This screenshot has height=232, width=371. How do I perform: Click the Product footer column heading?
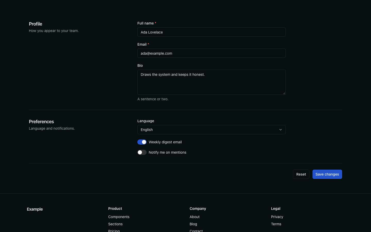115,209
